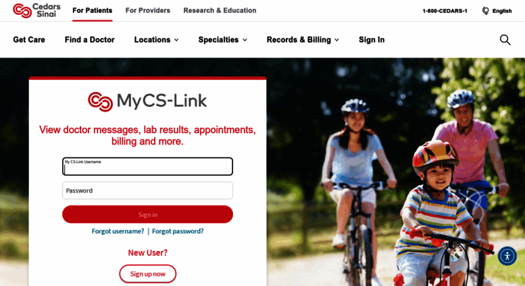Click the language globe icon
The image size is (525, 286).
486,11
